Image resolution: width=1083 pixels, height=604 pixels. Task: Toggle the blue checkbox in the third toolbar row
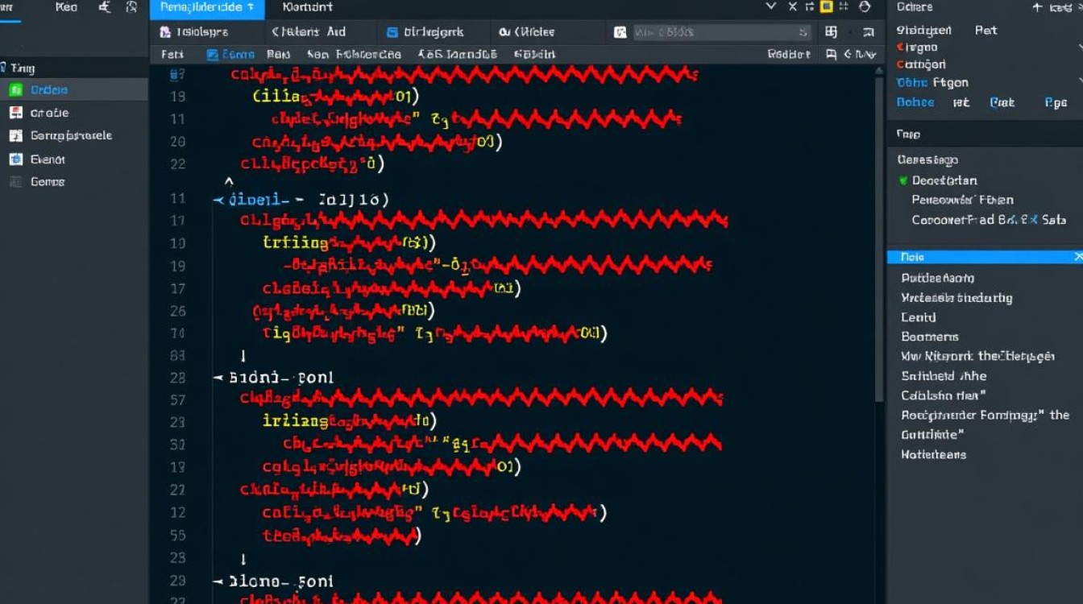click(213, 55)
